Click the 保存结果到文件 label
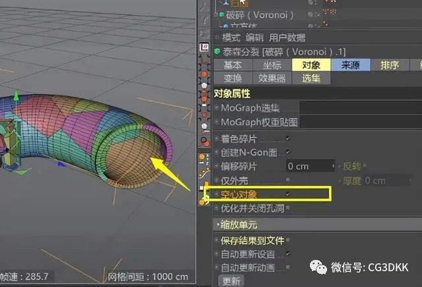 [253, 240]
